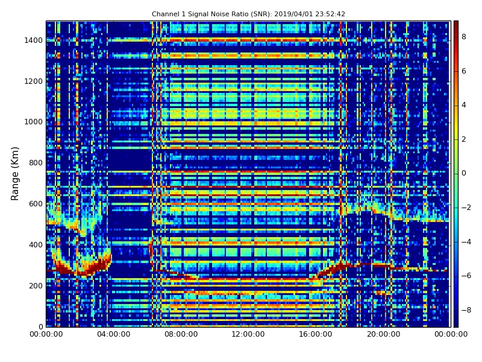Click the colorbar label 4
Image resolution: width=482 pixels, height=362 pixels.
(464, 105)
